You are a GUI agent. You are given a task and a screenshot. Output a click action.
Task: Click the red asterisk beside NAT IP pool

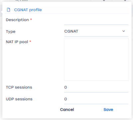(x=30, y=42)
